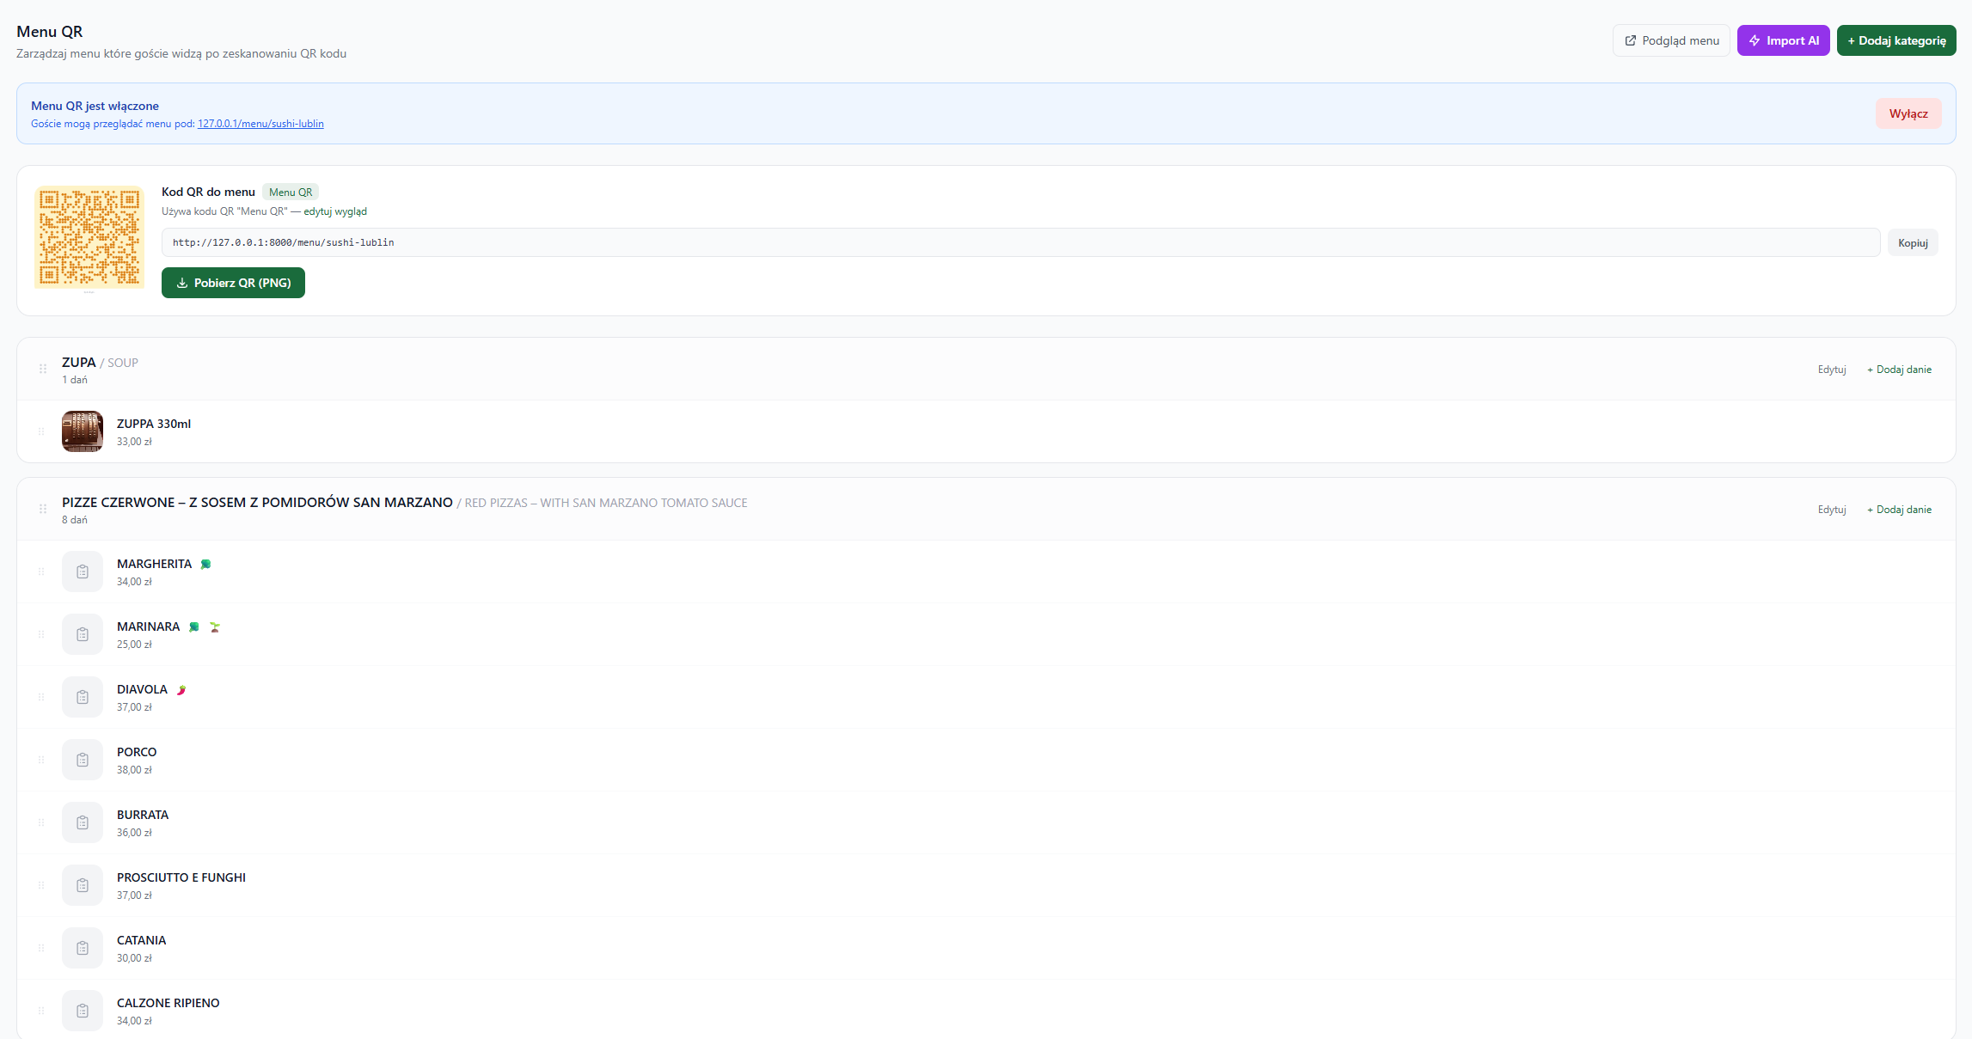Download the QR code as PNG
Image resolution: width=1972 pixels, height=1039 pixels.
tap(233, 283)
